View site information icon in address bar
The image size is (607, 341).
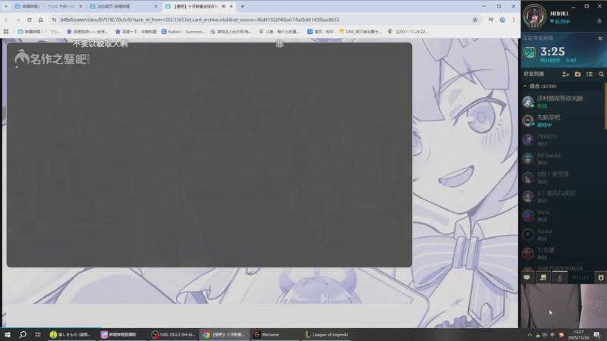tap(54, 20)
